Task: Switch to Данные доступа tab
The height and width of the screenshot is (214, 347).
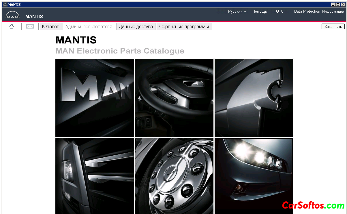Action: tap(136, 27)
